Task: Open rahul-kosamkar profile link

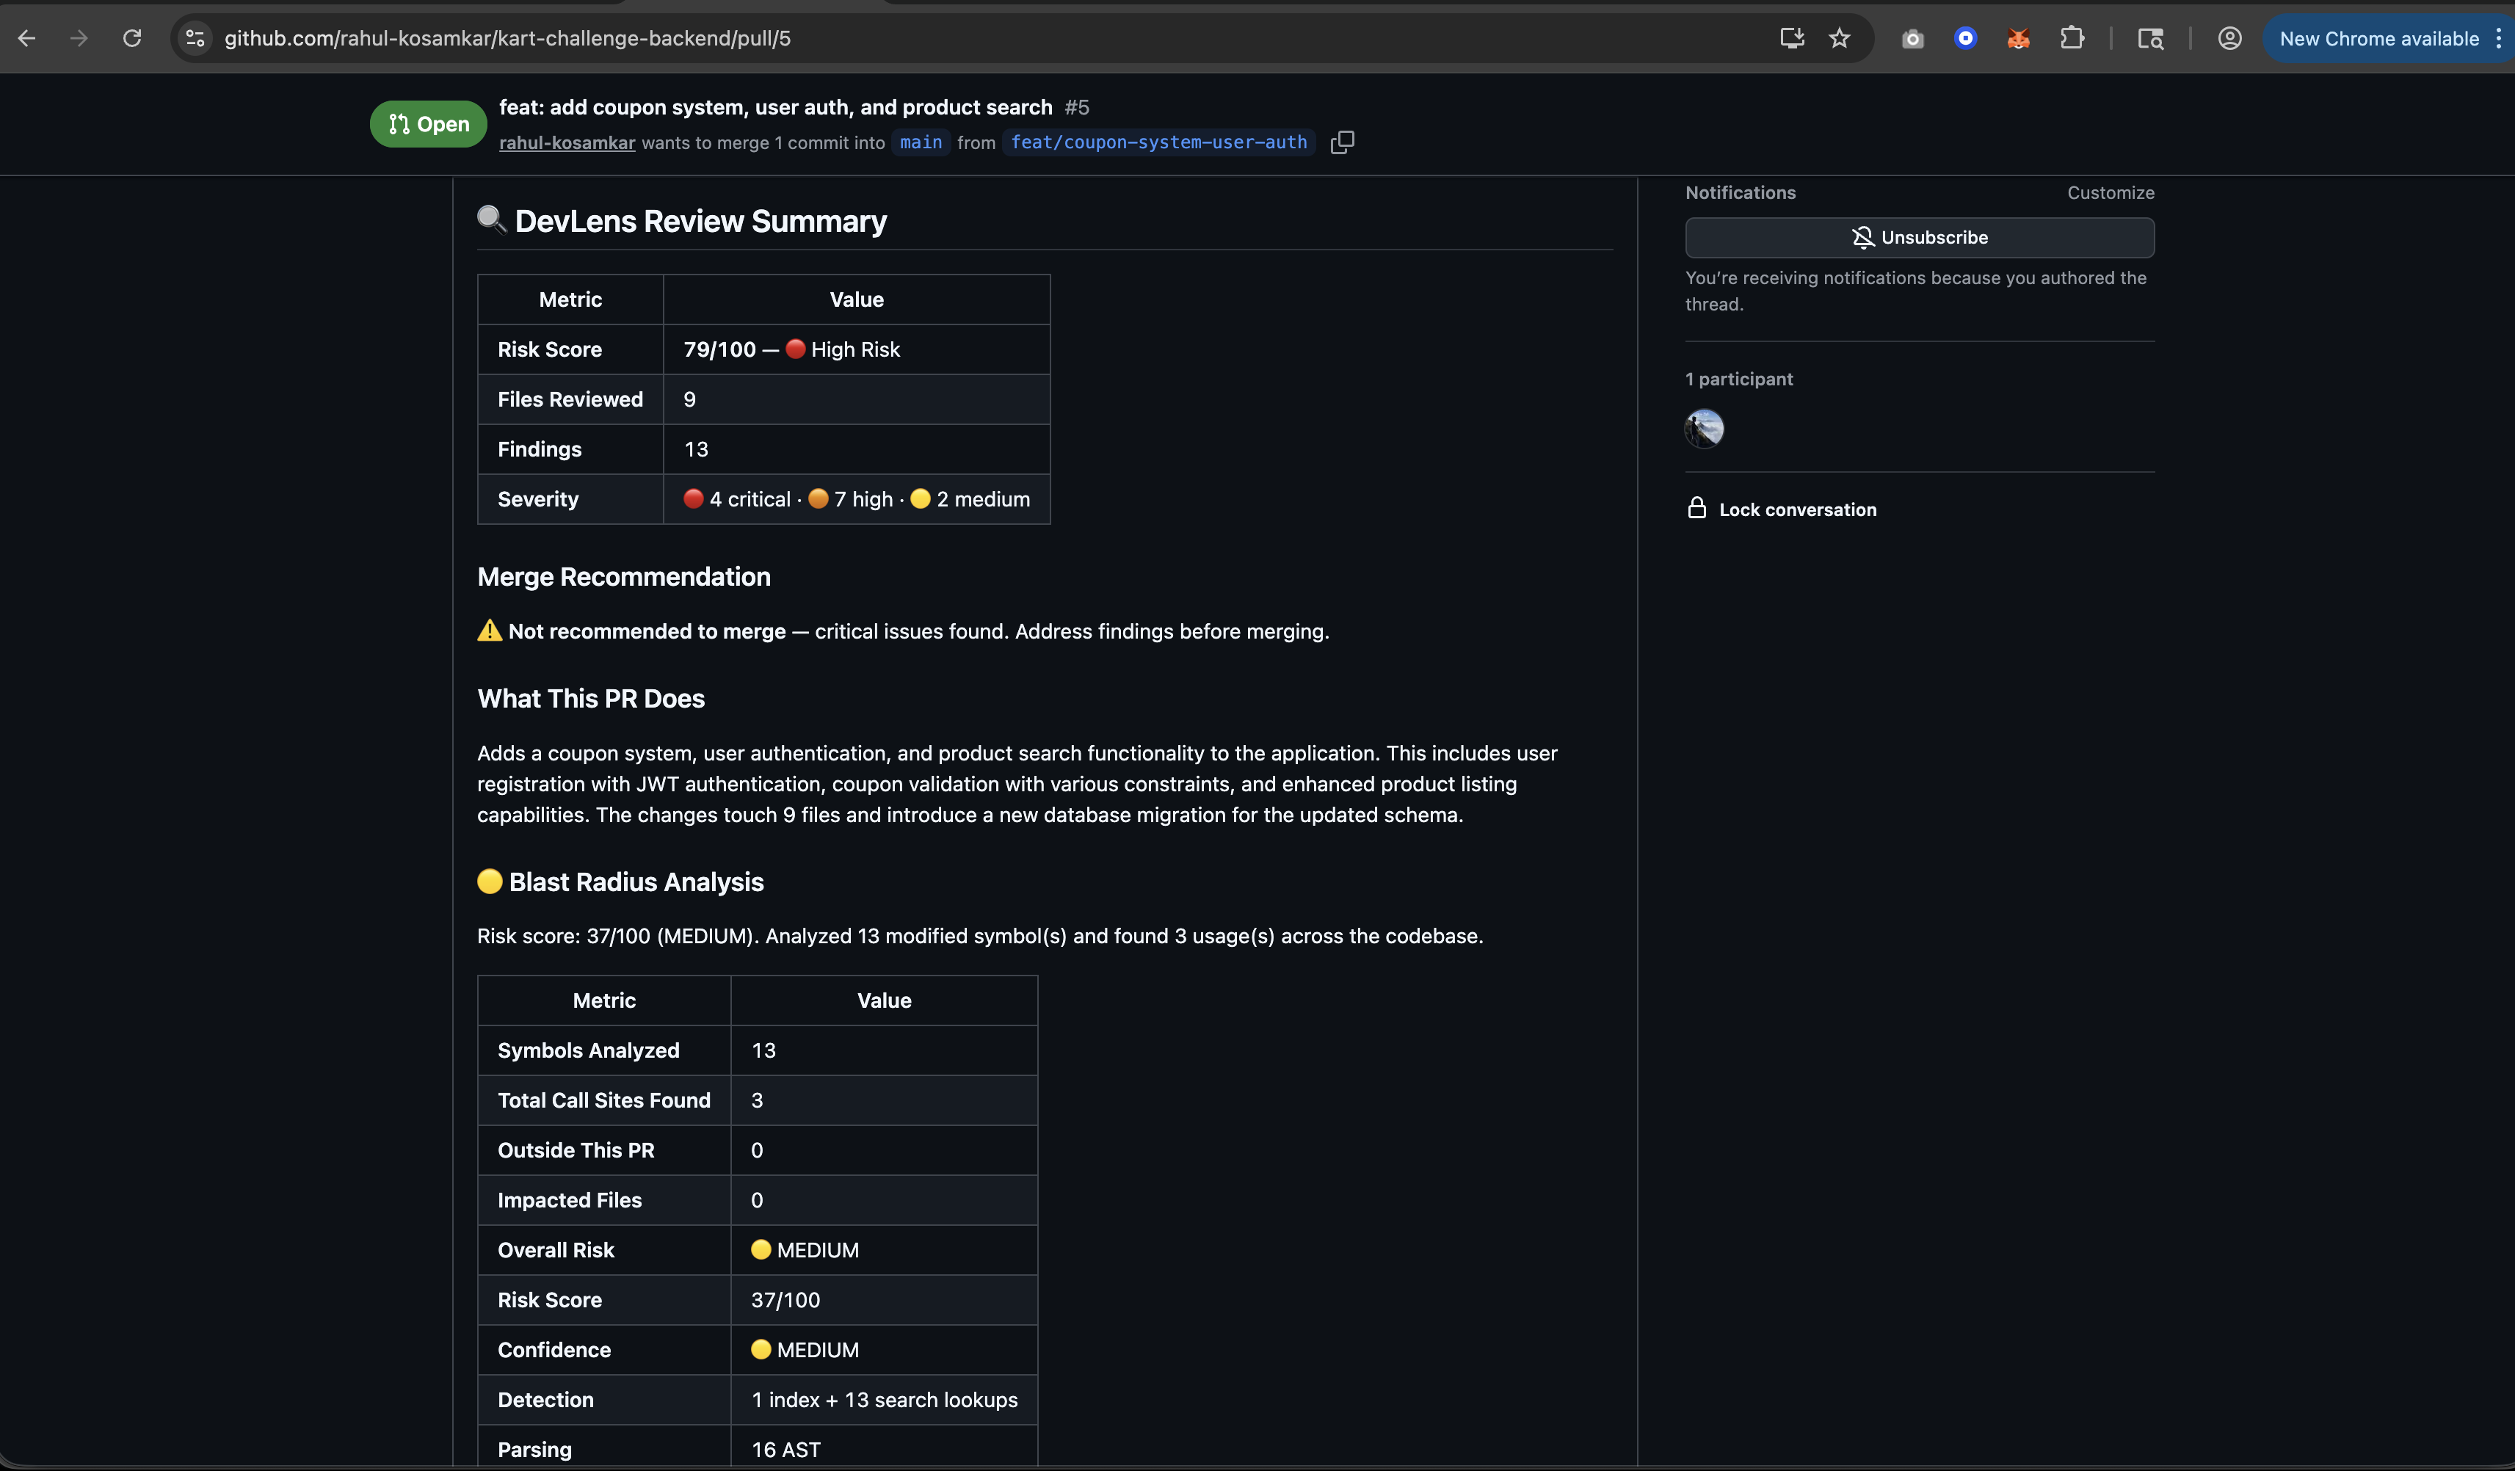Action: [567, 142]
